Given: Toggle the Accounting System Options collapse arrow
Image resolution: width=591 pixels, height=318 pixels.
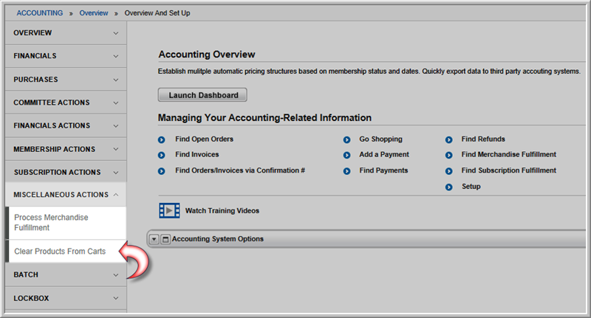Looking at the screenshot, I should pyautogui.click(x=154, y=239).
